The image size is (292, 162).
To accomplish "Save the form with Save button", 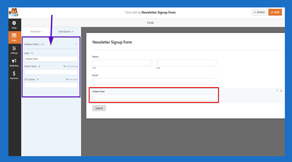I will pos(275,12).
